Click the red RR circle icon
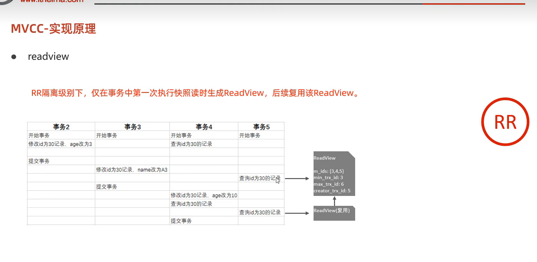This screenshot has width=537, height=262. [505, 122]
